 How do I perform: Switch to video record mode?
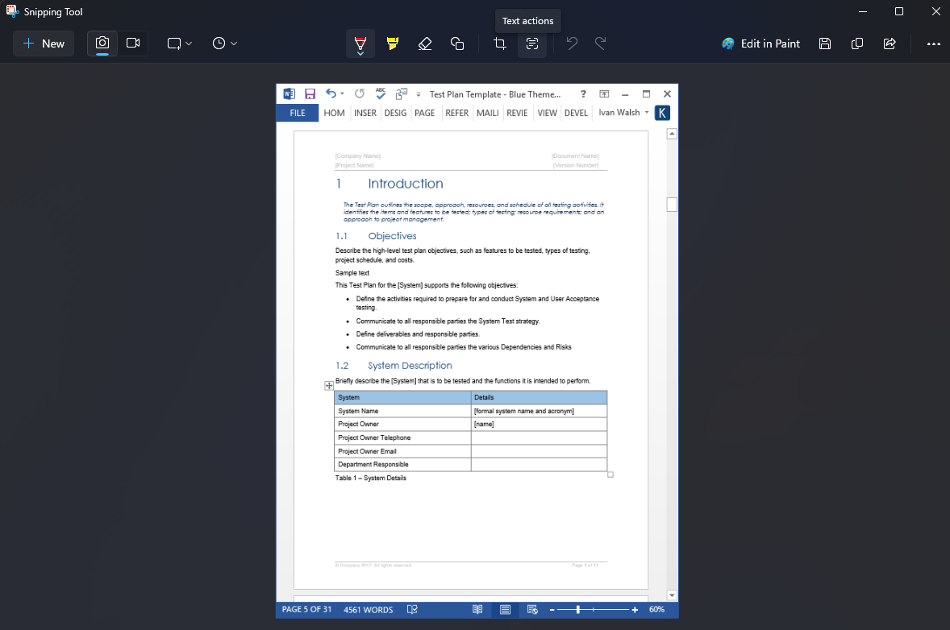pyautogui.click(x=133, y=44)
